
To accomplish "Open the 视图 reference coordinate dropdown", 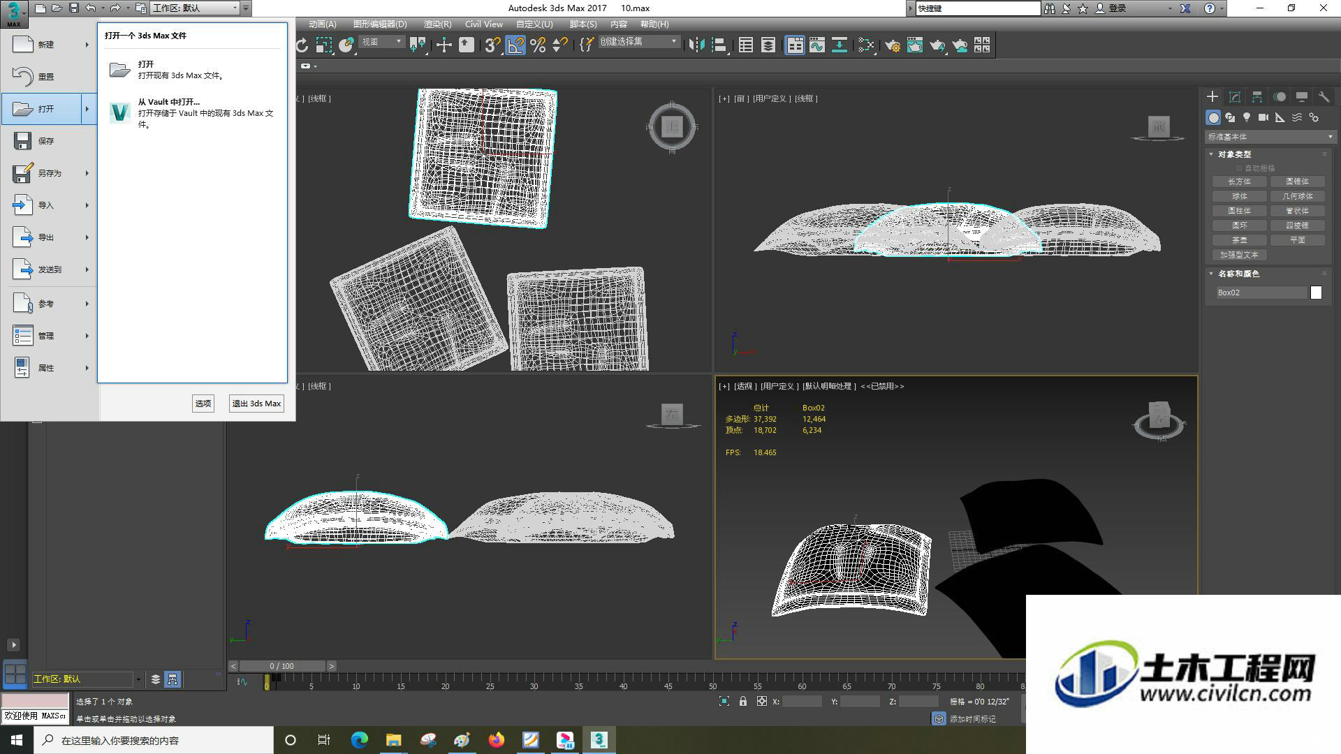I will [381, 42].
